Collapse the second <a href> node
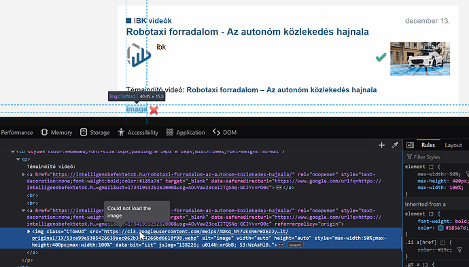Image resolution: width=469 pixels, height=267 pixels. pos(23,211)
